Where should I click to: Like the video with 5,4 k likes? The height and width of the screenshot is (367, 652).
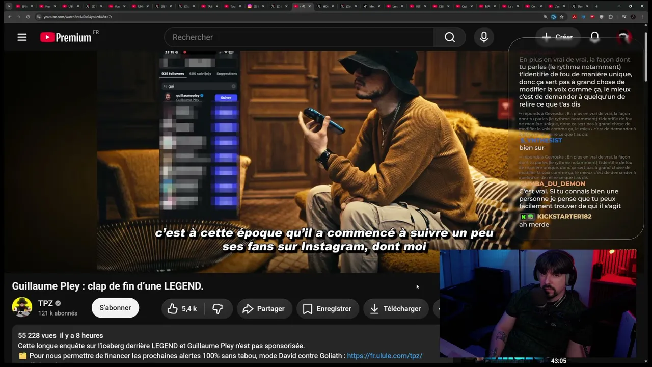tap(182, 309)
